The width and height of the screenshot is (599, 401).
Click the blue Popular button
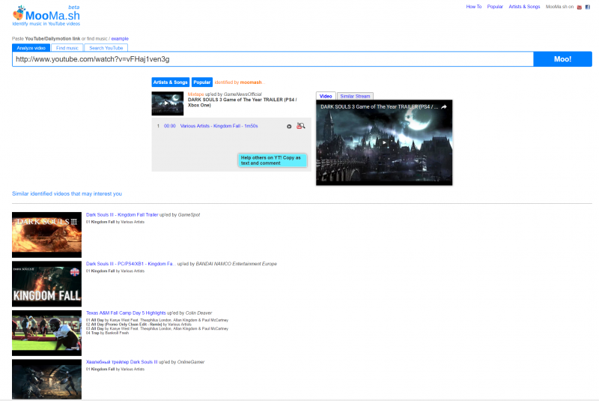[x=201, y=82]
